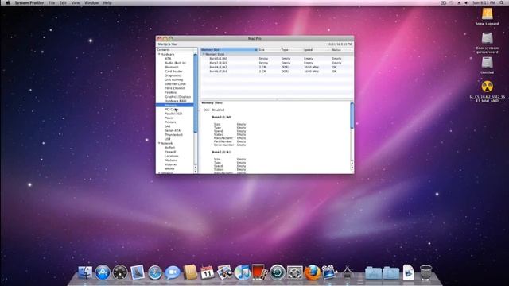The image size is (509, 286).
Task: Launch Safari from the Dock
Action: [155, 272]
